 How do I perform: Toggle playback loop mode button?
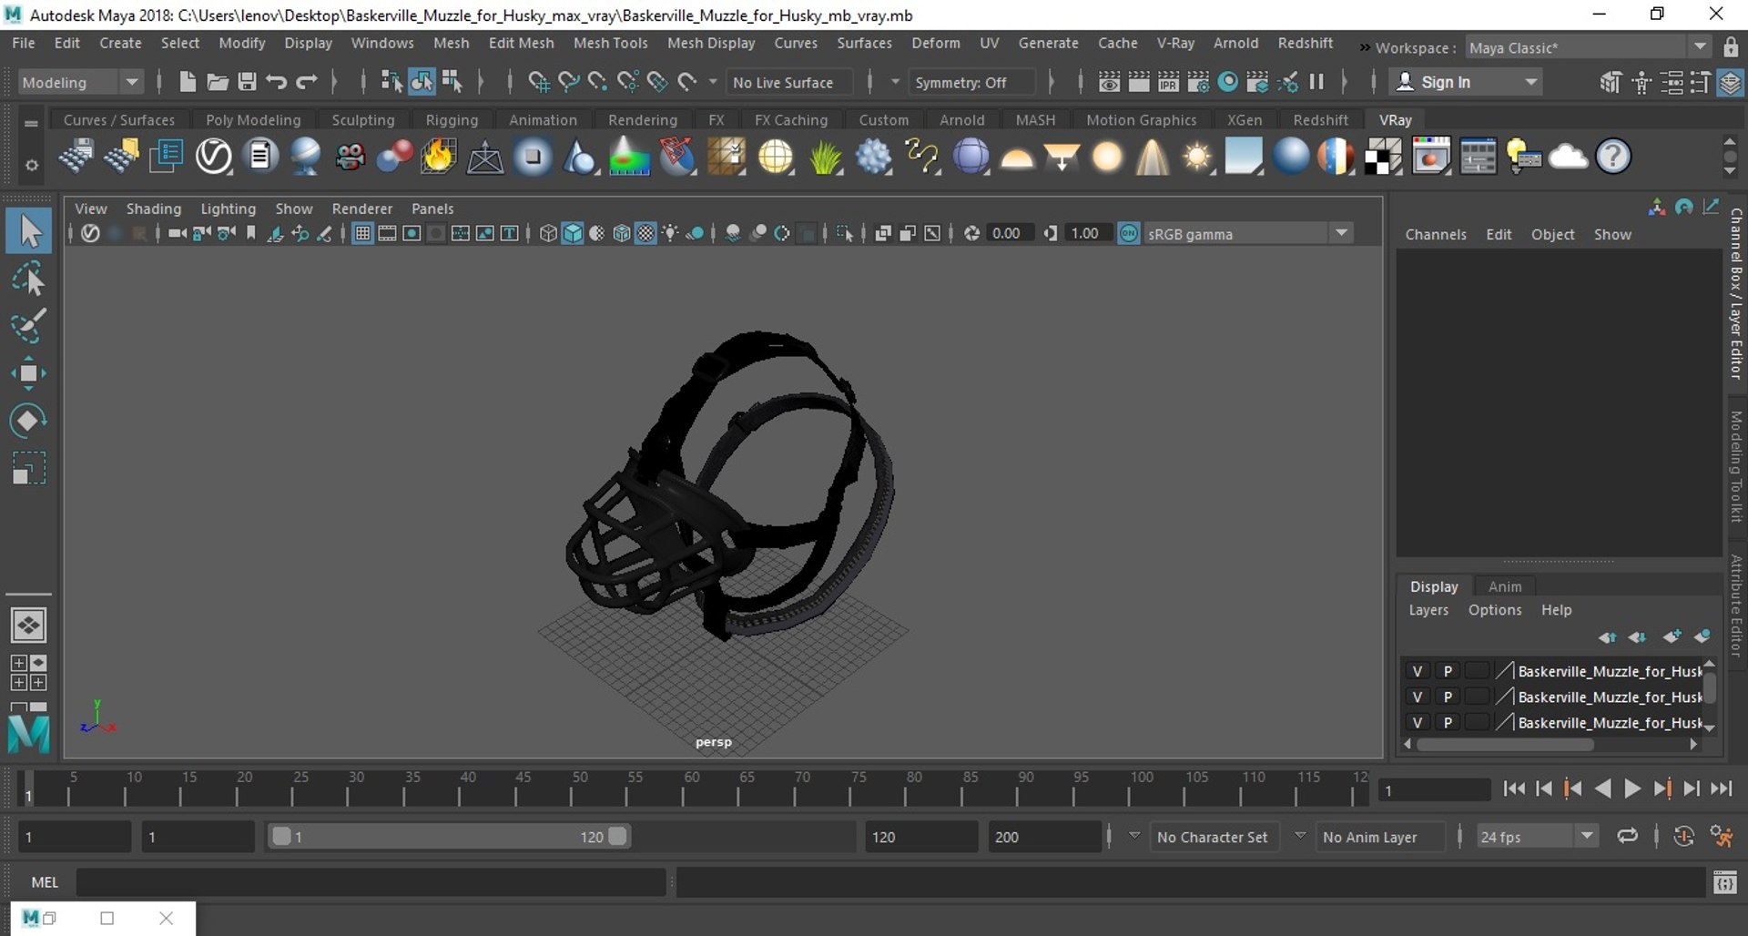pos(1627,836)
